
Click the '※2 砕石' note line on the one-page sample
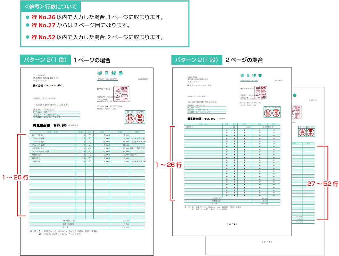click(x=60, y=234)
